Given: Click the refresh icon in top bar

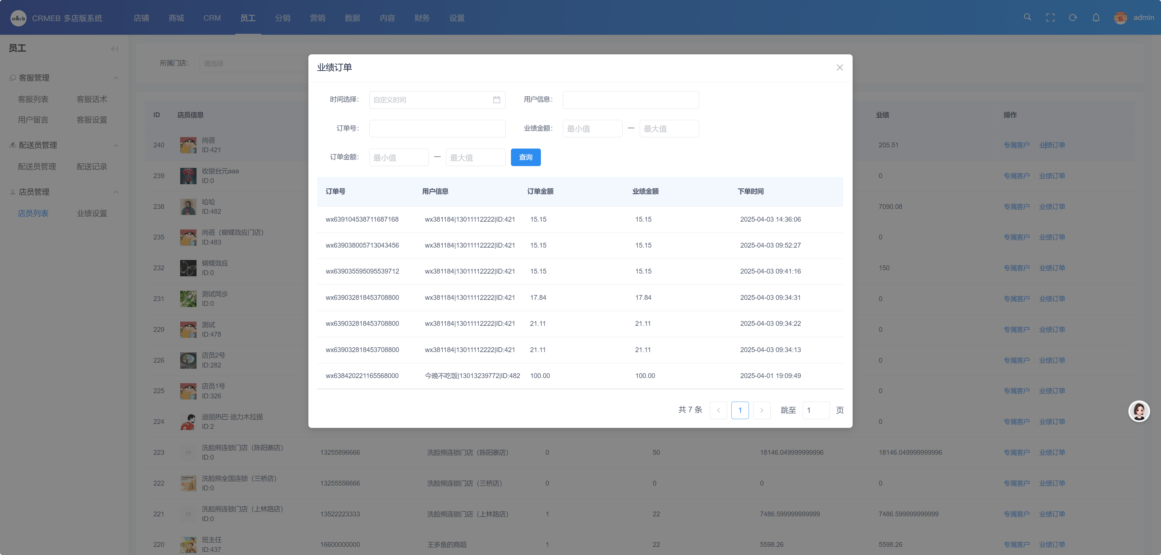Looking at the screenshot, I should pyautogui.click(x=1073, y=18).
